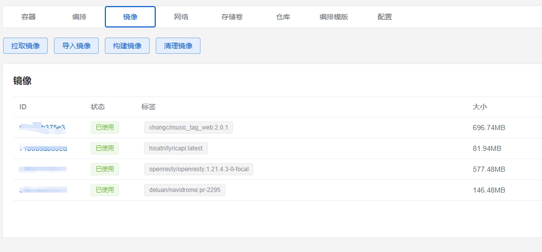The height and width of the screenshot is (252, 542).
Task: Open the 编排模版 tab
Action: pyautogui.click(x=334, y=17)
